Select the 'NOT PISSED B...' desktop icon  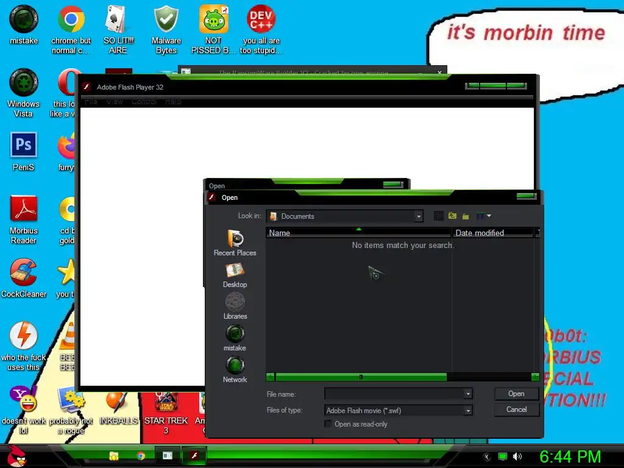pyautogui.click(x=213, y=30)
